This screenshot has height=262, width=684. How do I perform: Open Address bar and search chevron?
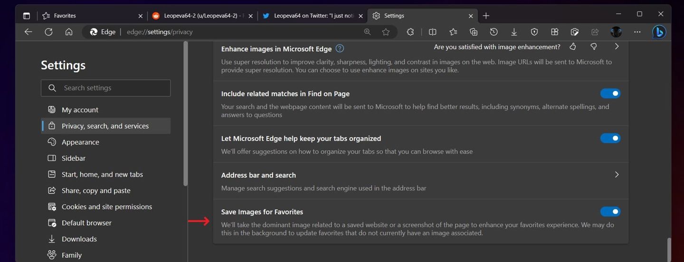click(617, 174)
